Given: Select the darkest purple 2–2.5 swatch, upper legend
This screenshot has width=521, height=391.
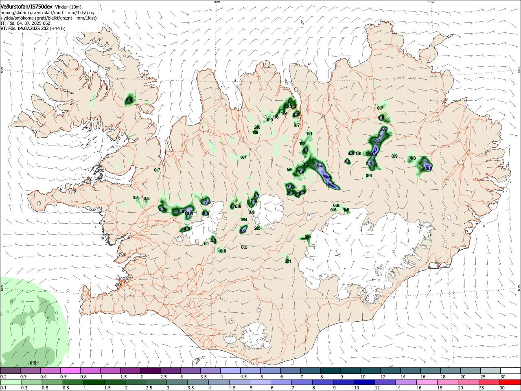Looking at the screenshot, I should pyautogui.click(x=150, y=371).
